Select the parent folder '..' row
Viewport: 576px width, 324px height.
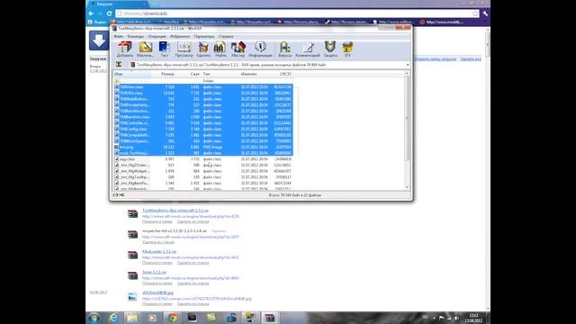click(203, 81)
